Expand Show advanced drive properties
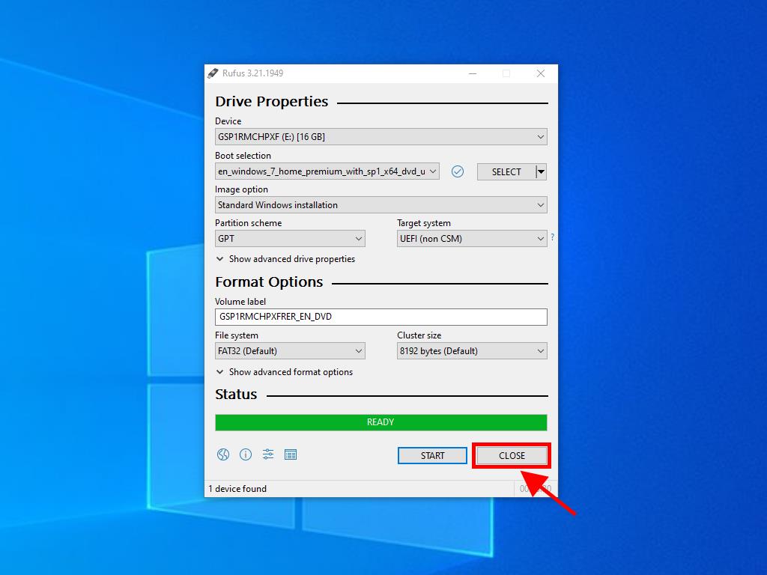The height and width of the screenshot is (575, 767). [x=285, y=259]
